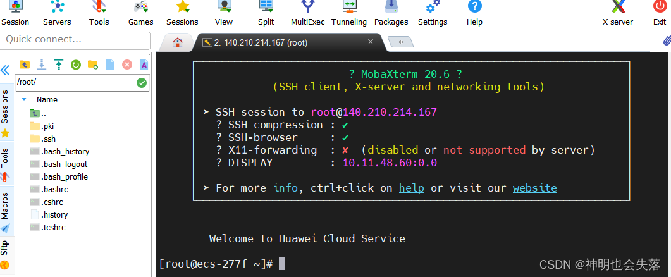Open the Settings toolbar button

click(433, 14)
